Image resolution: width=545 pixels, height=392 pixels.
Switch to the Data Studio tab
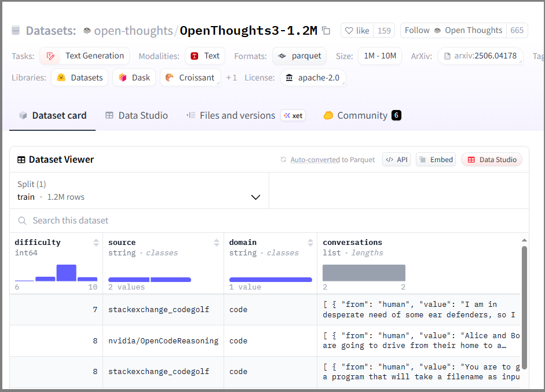tap(136, 116)
